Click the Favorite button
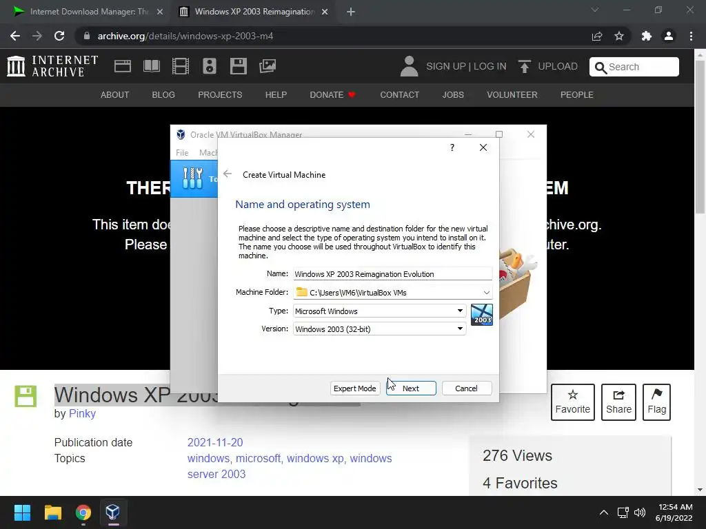706x529 pixels. coord(573,402)
